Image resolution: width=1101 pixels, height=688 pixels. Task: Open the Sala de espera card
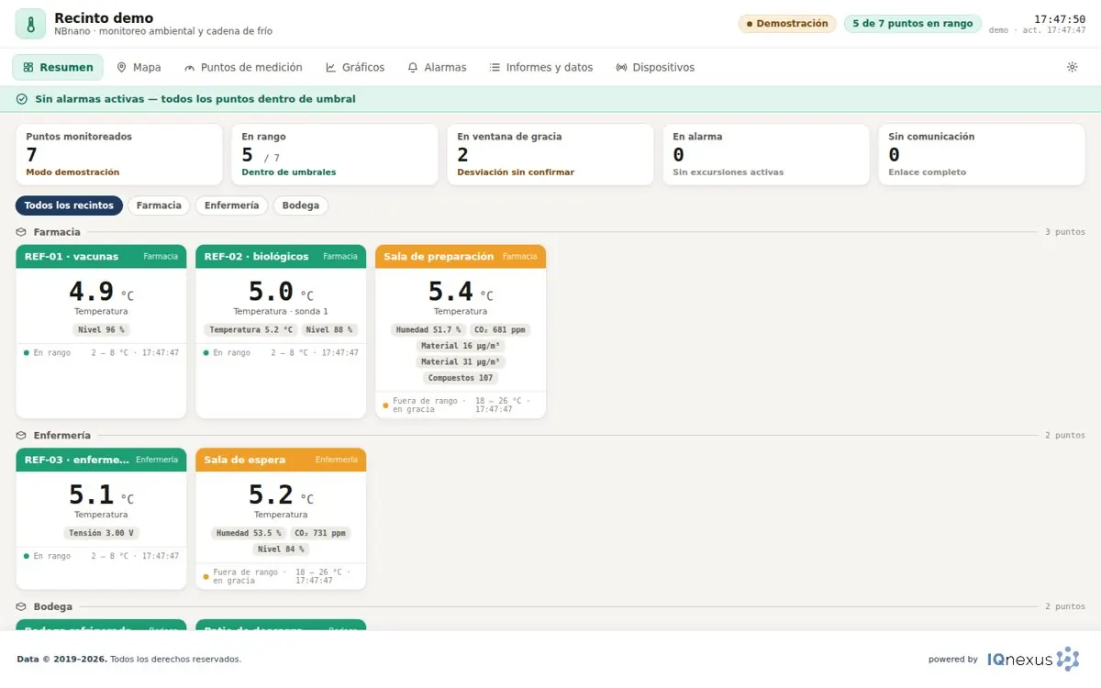281,518
